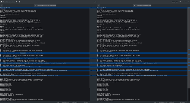Open the right pane Texto plano syntax dropdown

coord(172,102)
